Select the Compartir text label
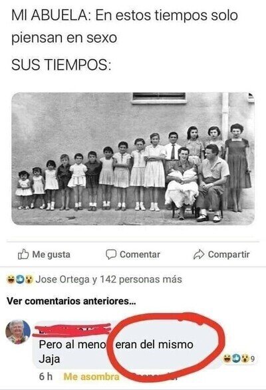 pos(229,254)
